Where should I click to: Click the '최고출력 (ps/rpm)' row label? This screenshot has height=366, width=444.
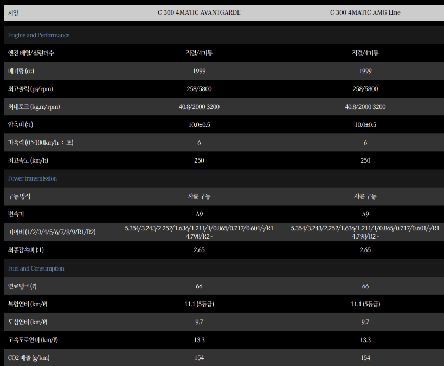30,89
